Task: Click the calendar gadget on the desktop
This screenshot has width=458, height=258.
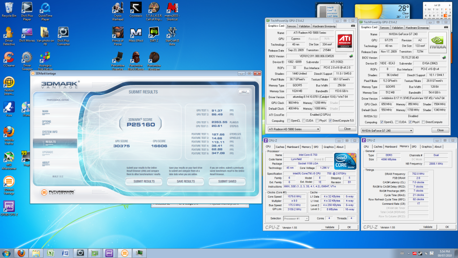Action: click(437, 10)
